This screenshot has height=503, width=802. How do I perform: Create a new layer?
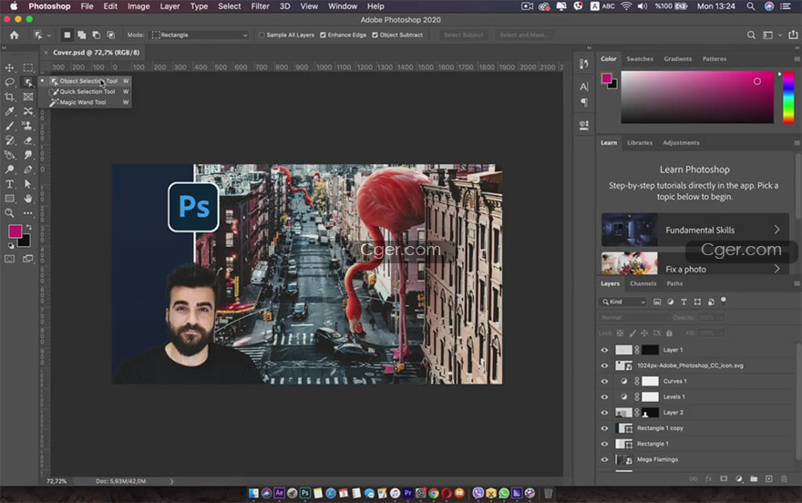769,479
